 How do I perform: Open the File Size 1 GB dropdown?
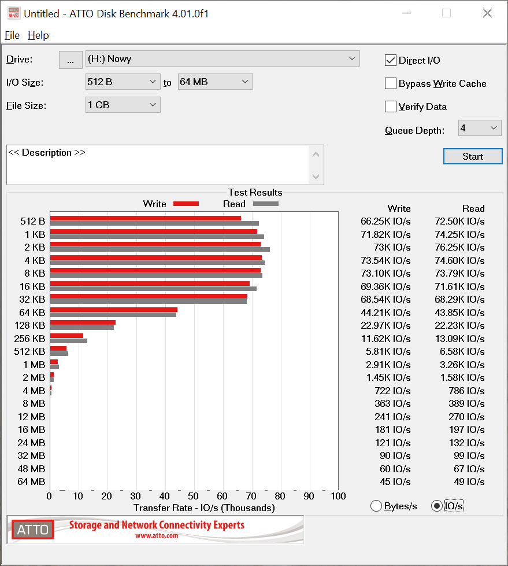[x=123, y=105]
